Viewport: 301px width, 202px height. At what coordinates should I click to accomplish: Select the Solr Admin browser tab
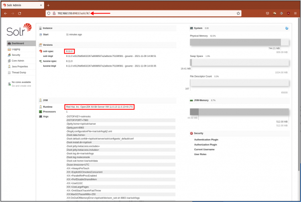pos(22,5)
